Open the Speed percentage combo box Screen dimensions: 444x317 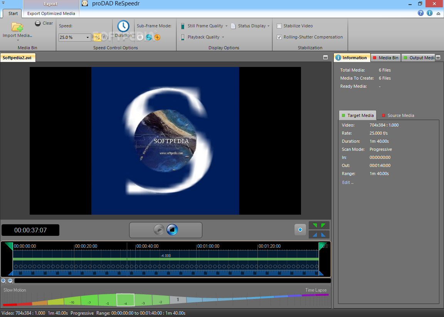click(x=75, y=37)
